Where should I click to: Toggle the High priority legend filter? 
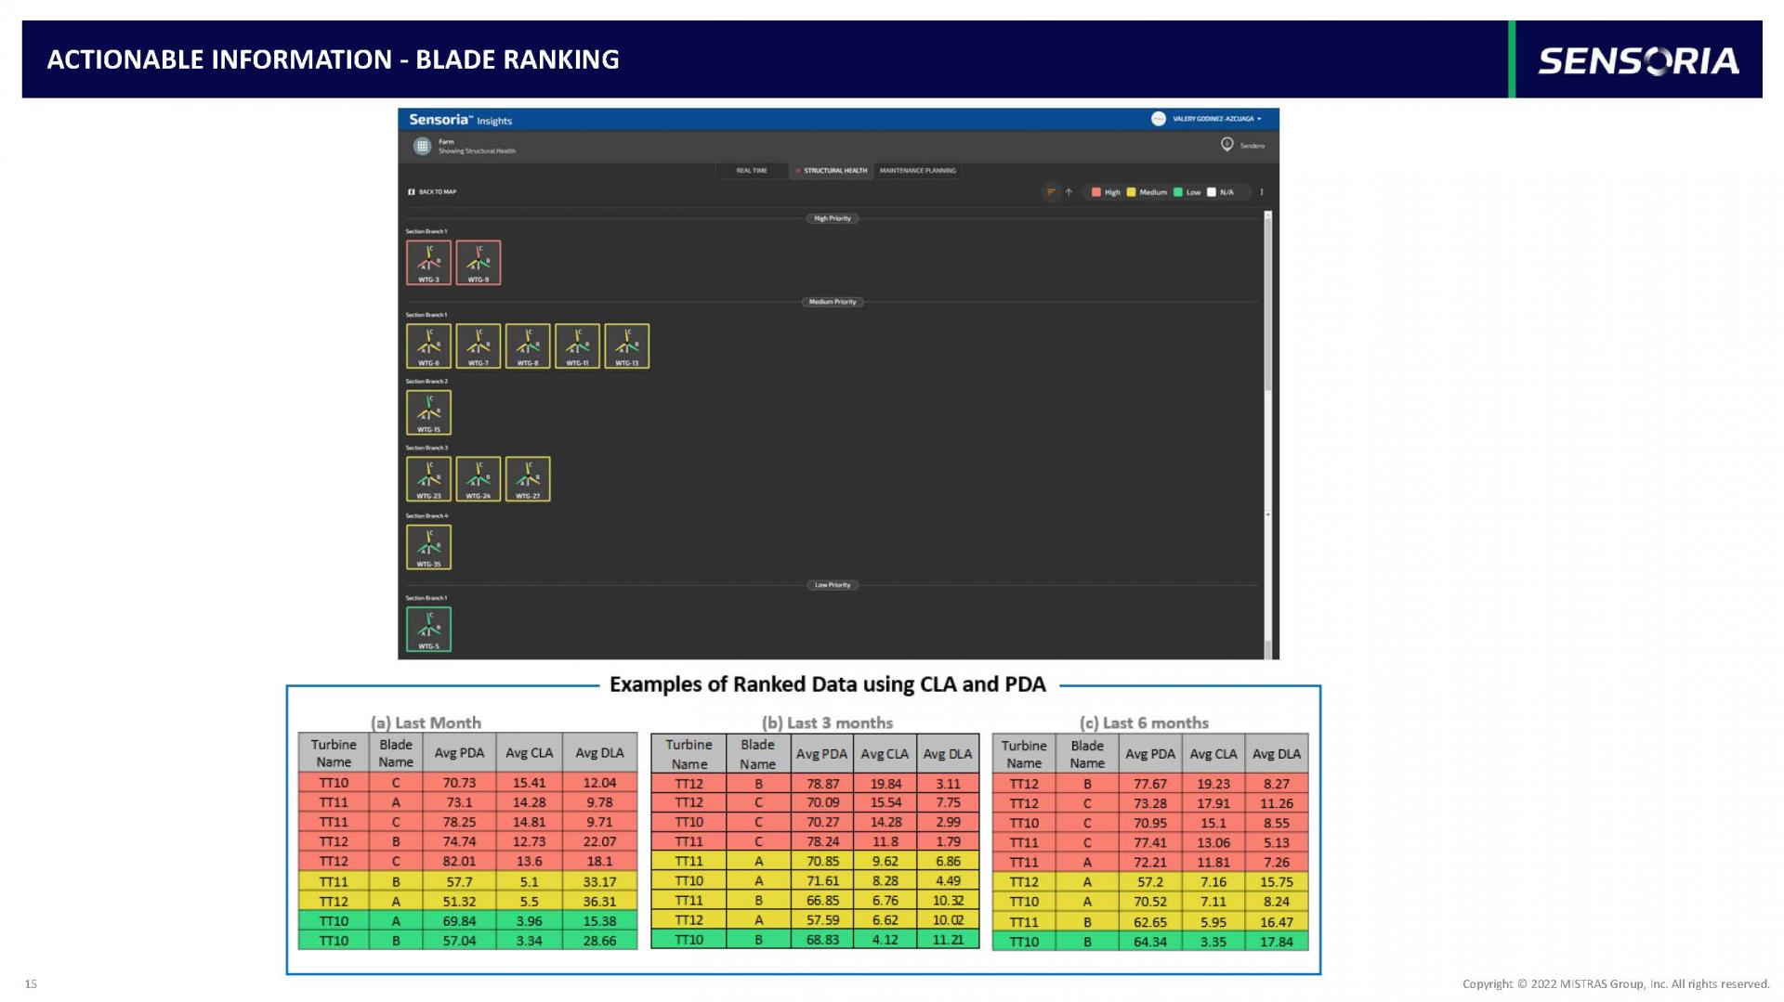[x=1106, y=192]
